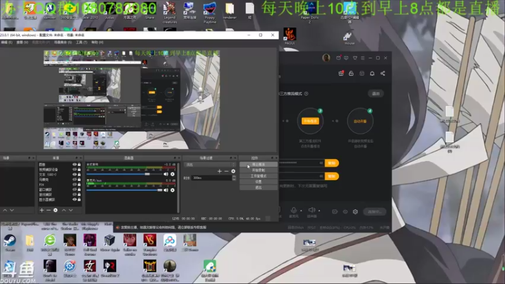Click microphone icon in Douyu bottom bar
This screenshot has width=505, height=284.
pyautogui.click(x=294, y=210)
